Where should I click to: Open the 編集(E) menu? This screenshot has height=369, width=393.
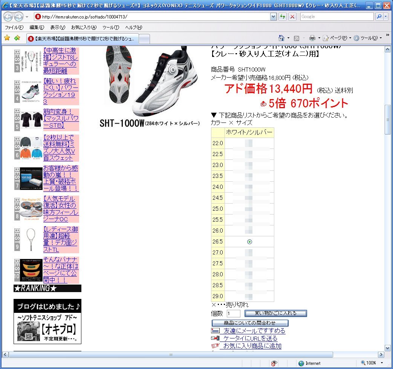coord(37,27)
